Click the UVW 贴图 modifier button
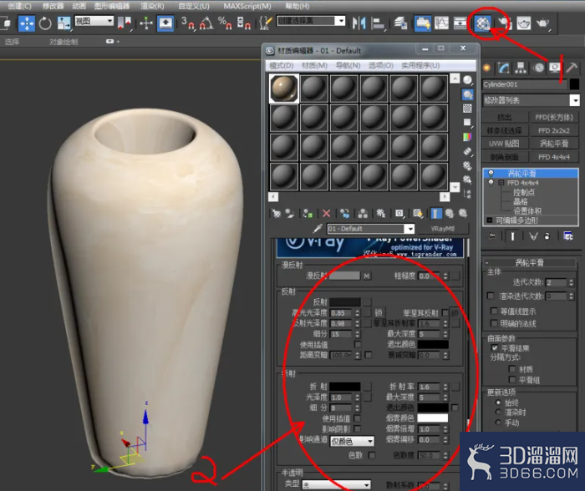 [504, 144]
